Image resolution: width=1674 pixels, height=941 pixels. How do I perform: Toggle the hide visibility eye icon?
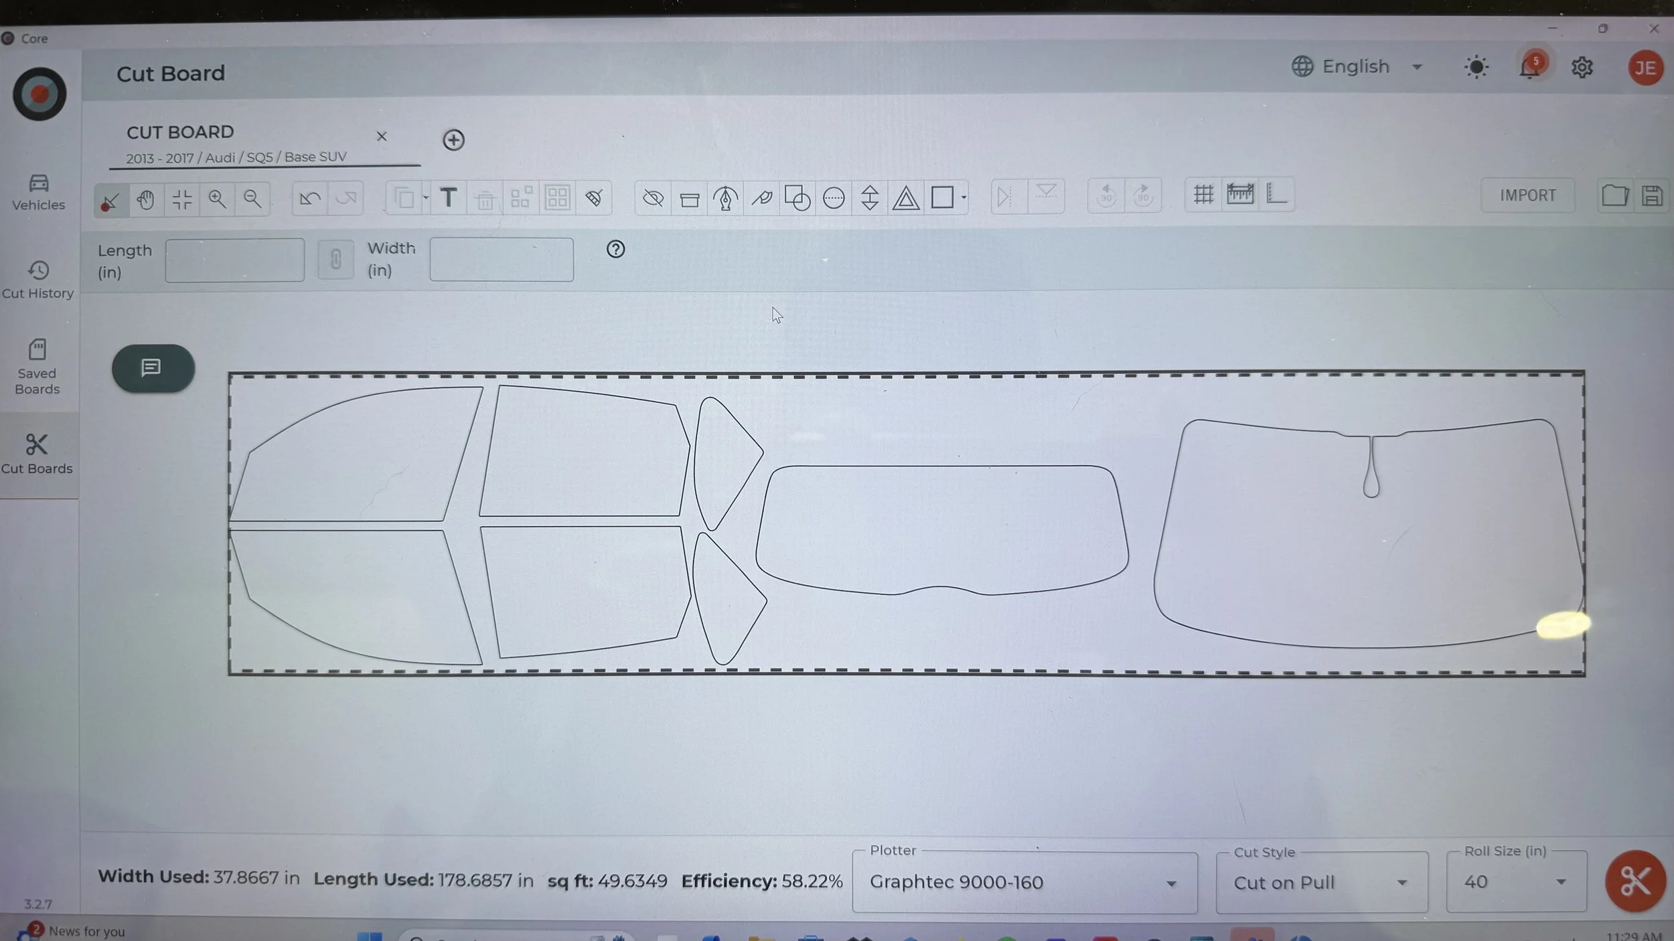pos(653,198)
